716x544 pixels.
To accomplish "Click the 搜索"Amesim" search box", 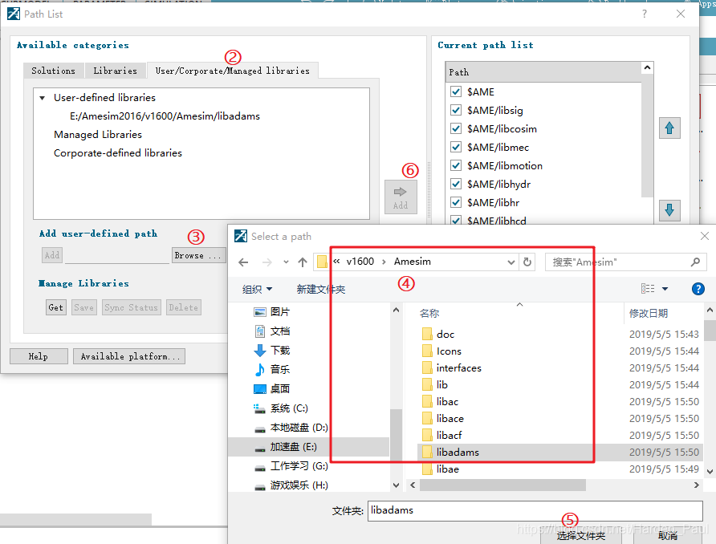I will (625, 262).
